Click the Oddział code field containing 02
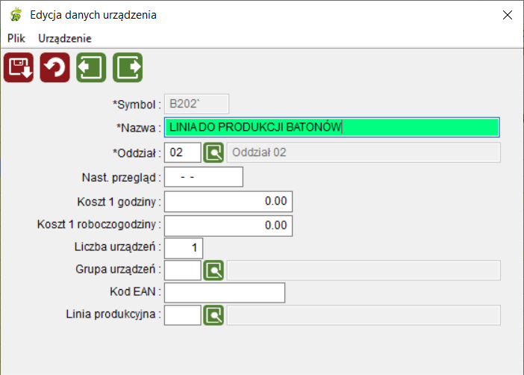 (183, 152)
